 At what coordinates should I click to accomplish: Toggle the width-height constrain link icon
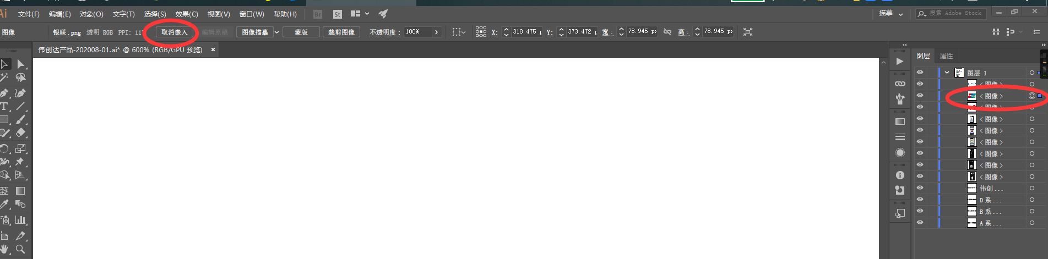667,32
